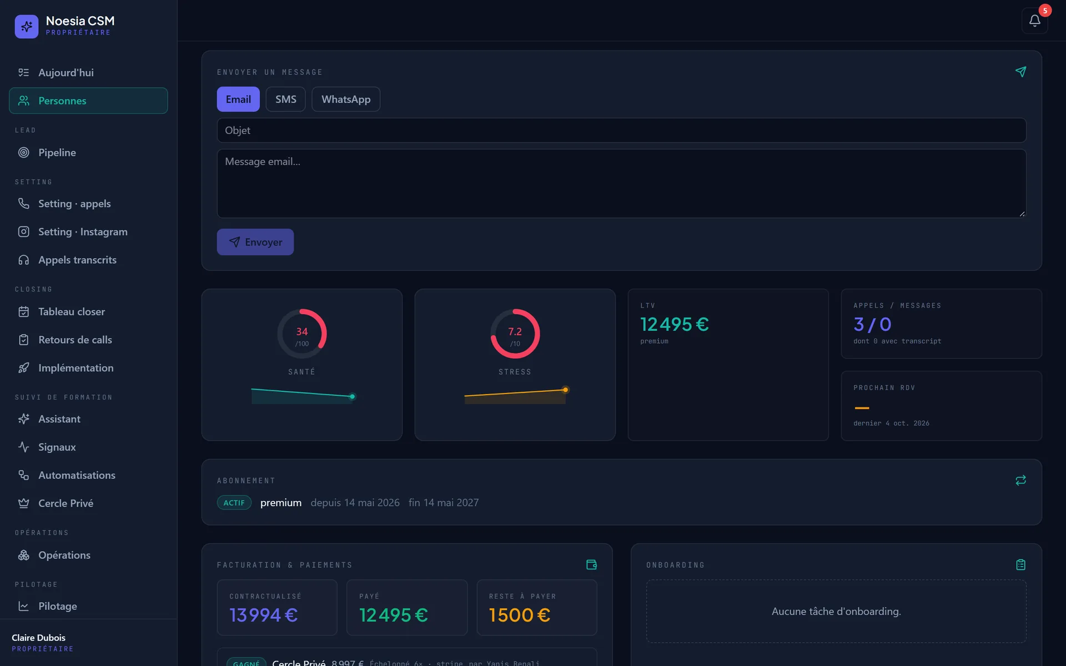Click the LTV 12 495 € value
1066x666 pixels.
[x=675, y=324]
